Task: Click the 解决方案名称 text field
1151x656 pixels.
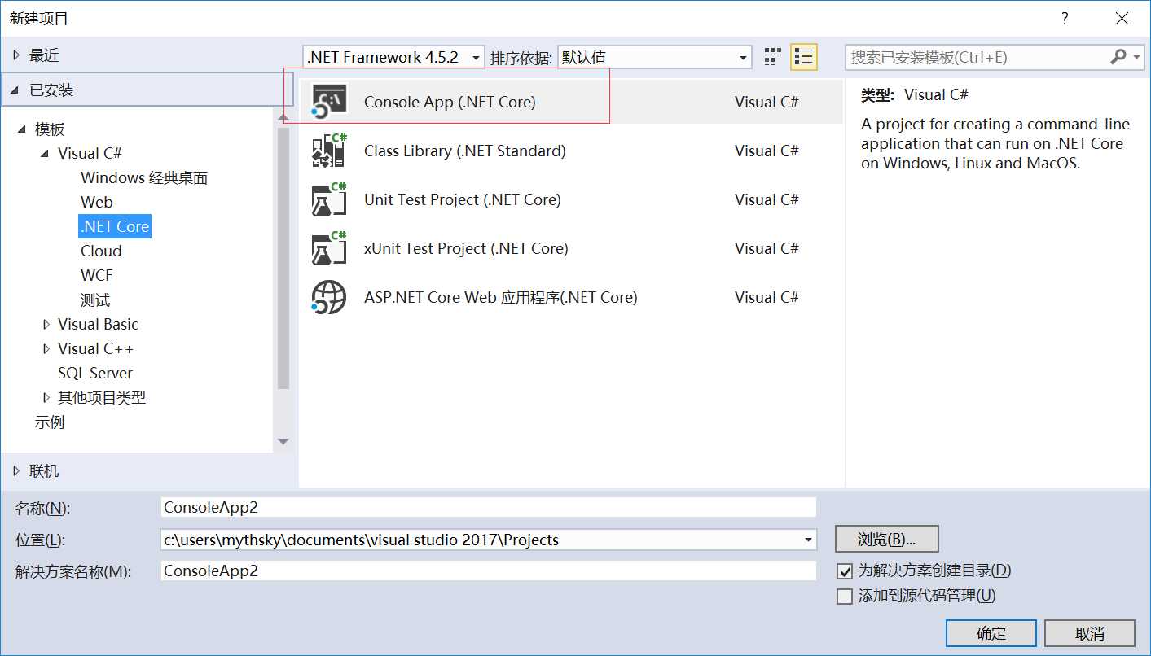Action: pyautogui.click(x=489, y=571)
